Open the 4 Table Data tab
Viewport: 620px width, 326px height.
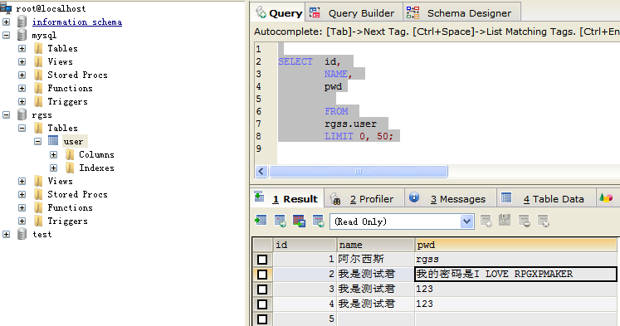click(545, 198)
